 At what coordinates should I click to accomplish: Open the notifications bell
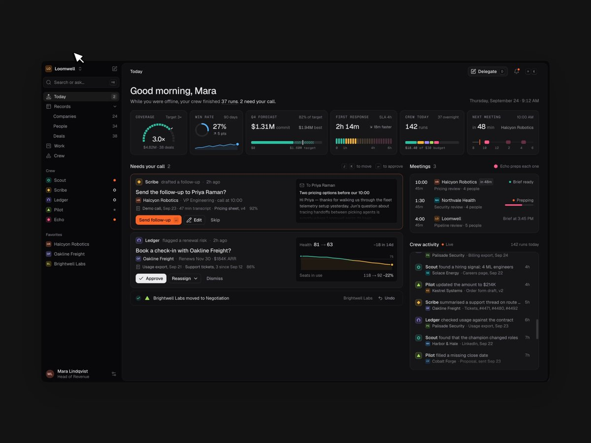pos(517,71)
